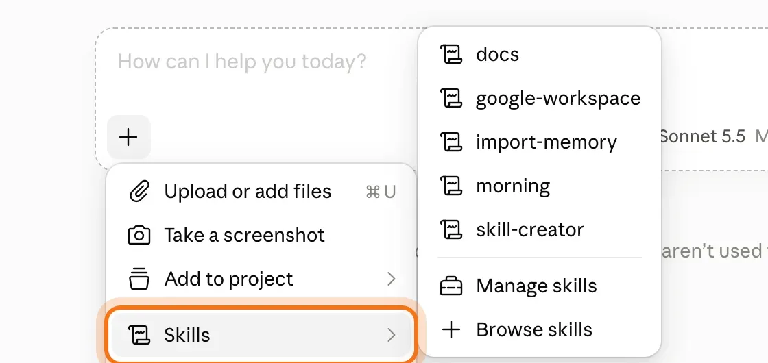Choose Upload or add files
The height and width of the screenshot is (363, 768).
(x=261, y=191)
